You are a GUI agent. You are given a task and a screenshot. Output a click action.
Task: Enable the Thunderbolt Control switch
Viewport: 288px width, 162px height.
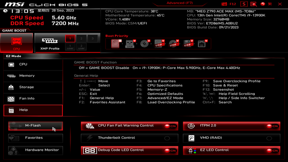(x=167, y=138)
